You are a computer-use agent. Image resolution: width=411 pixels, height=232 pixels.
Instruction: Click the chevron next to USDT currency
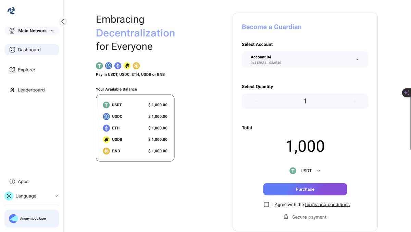319,171
